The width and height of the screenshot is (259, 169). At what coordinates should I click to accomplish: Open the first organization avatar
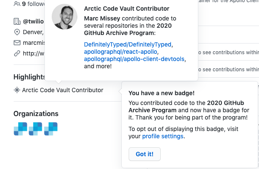[x=21, y=129]
